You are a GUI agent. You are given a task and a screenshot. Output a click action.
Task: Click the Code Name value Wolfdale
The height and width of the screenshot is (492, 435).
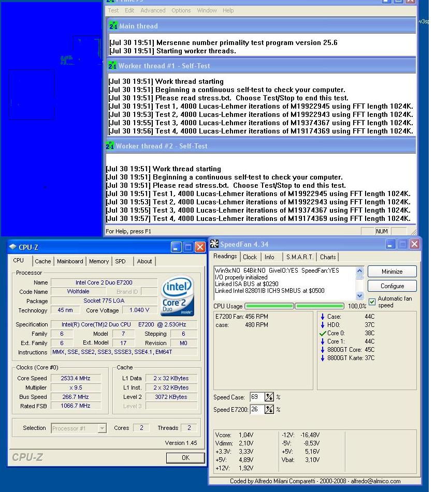(78, 291)
